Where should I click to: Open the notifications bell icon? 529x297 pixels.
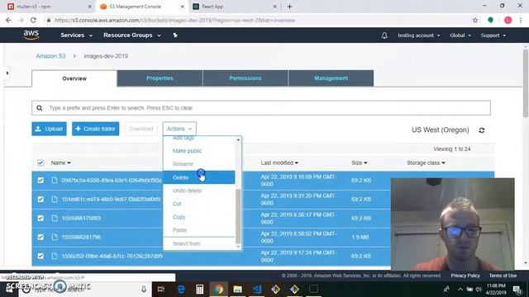click(384, 35)
